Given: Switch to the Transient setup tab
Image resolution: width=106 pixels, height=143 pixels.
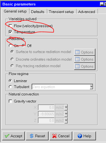Looking at the screenshot, I should point(61,12).
